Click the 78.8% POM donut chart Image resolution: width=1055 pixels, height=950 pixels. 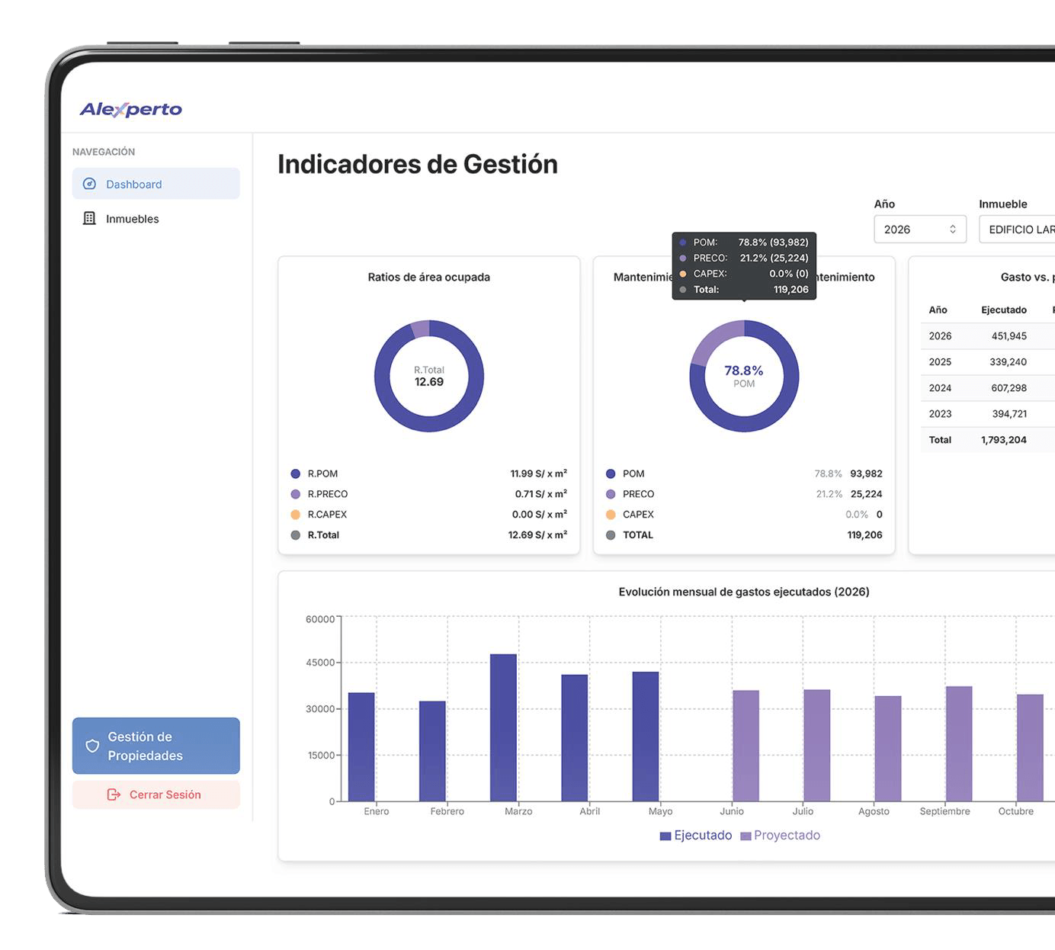(x=744, y=376)
